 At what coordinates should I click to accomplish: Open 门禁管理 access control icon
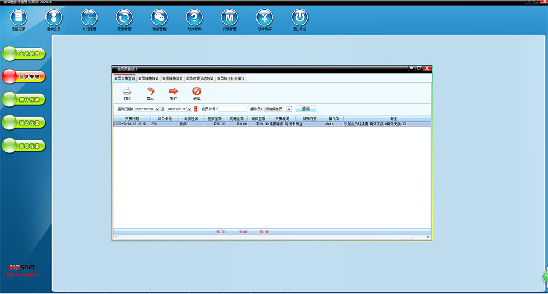click(x=230, y=18)
